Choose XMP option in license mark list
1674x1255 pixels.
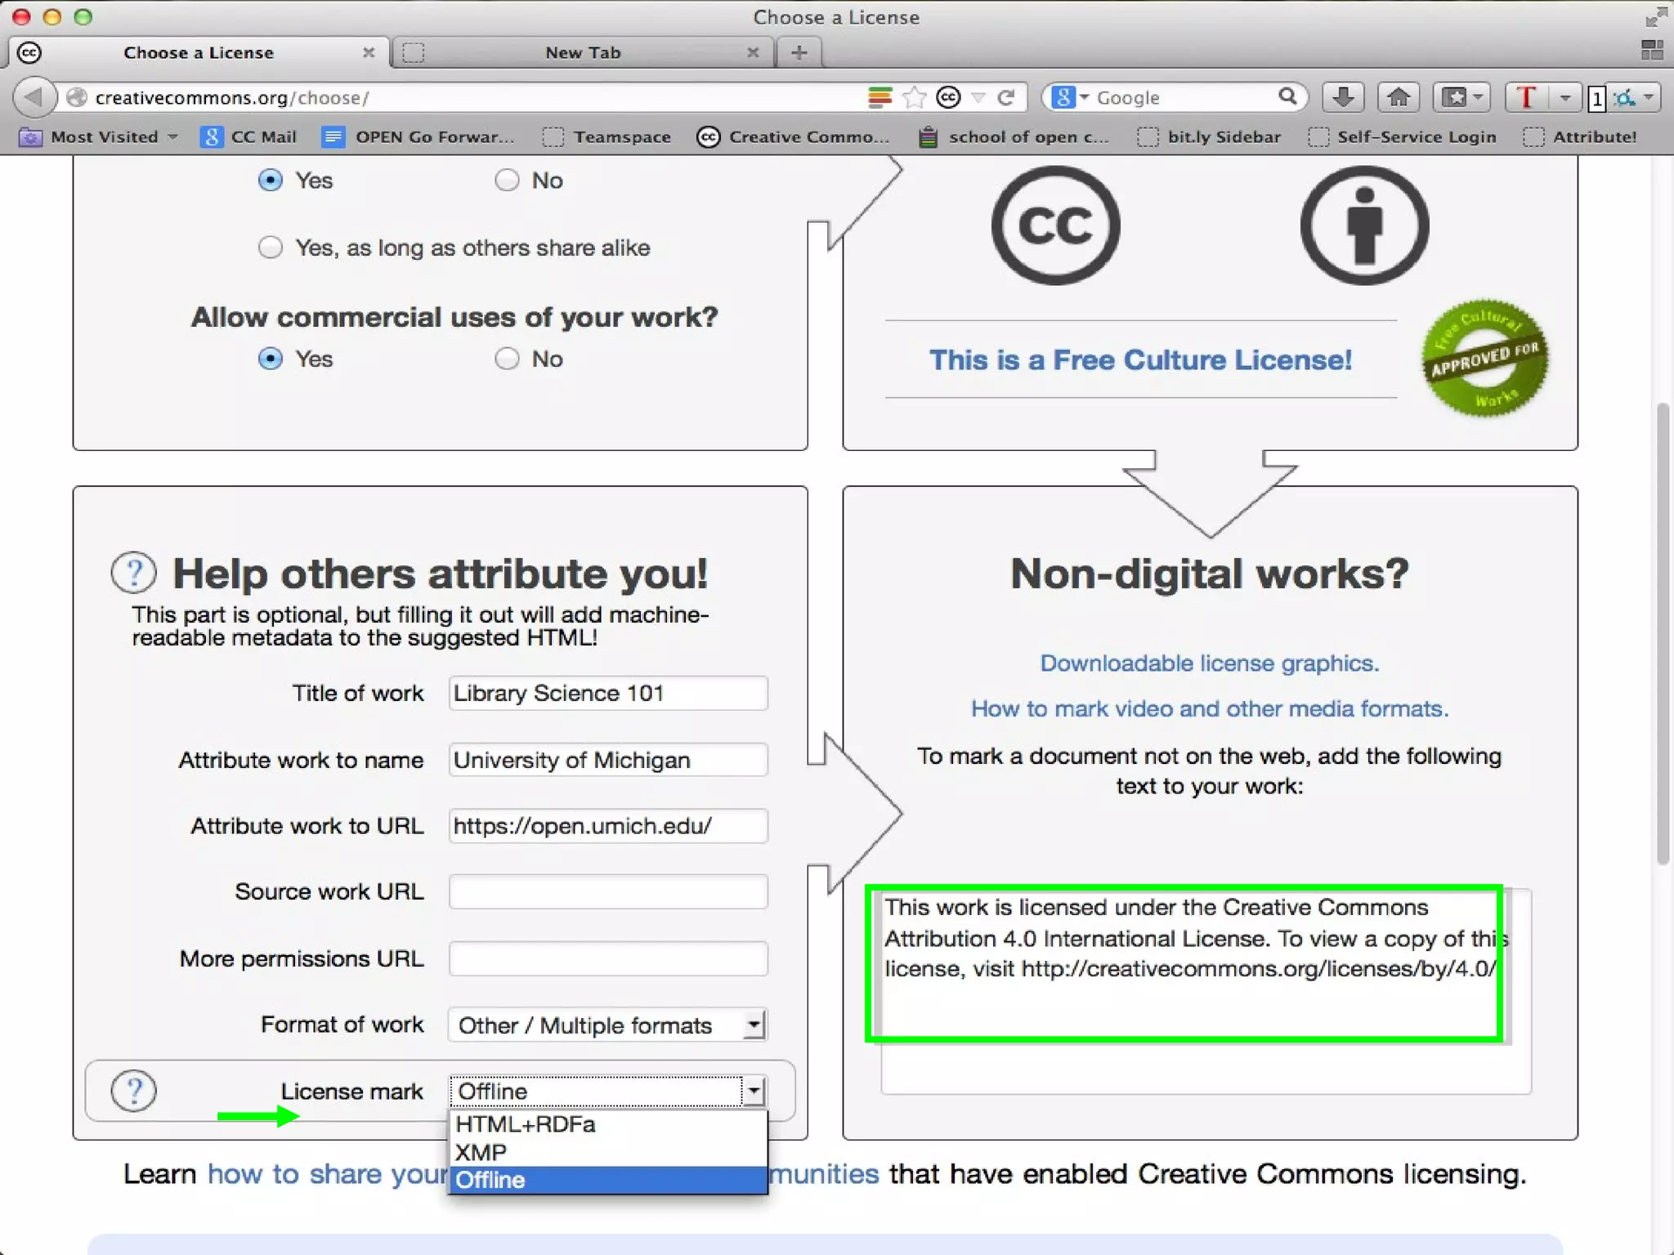[x=481, y=1152]
